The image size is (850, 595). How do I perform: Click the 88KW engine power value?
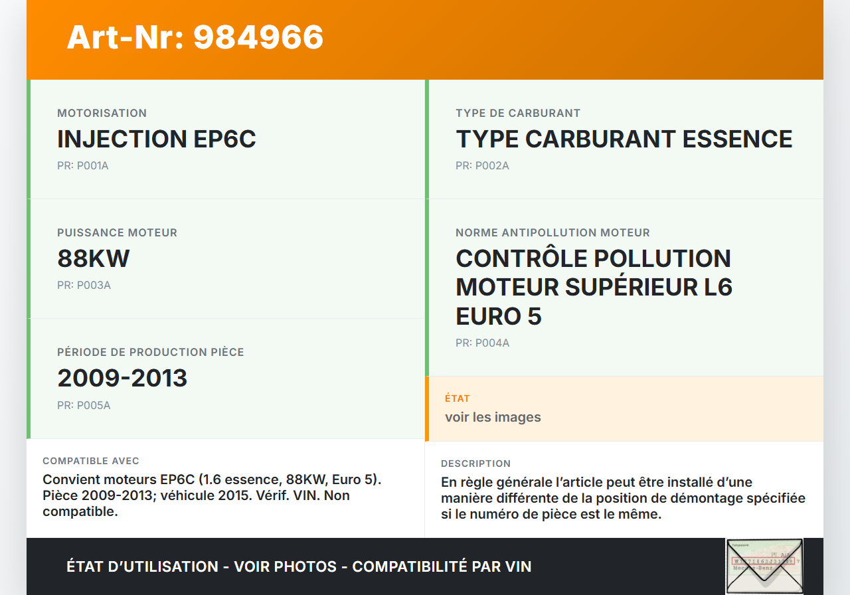pyautogui.click(x=94, y=258)
